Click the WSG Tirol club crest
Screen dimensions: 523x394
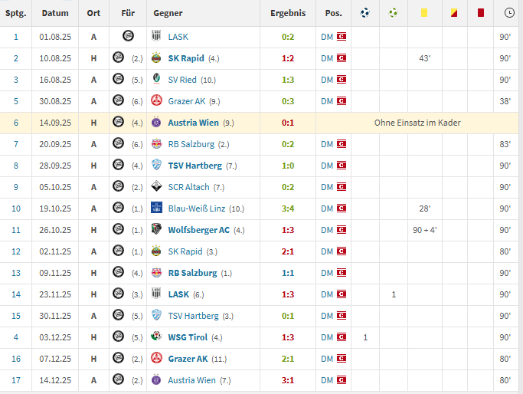click(x=156, y=337)
